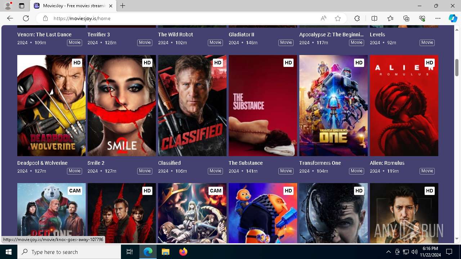The image size is (461, 259).
Task: Open Apocalypse Z: The Beginning title link
Action: 331,35
